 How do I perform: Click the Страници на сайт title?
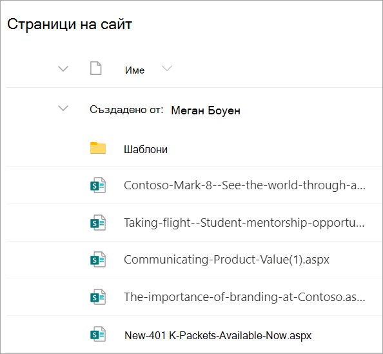(70, 24)
